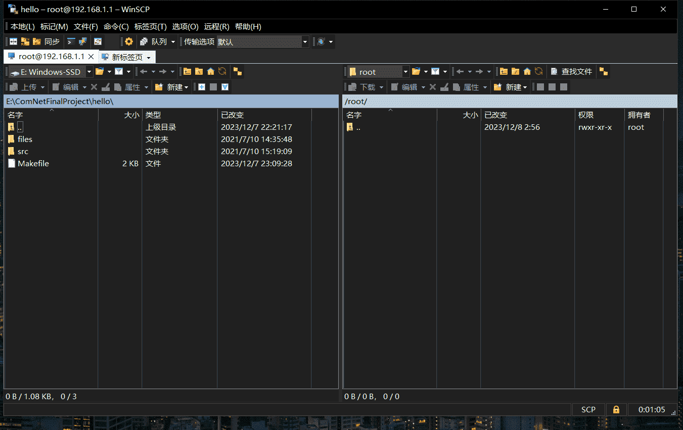This screenshot has width=683, height=430.
Task: Click the 同步 synchronize button
Action: (46, 42)
